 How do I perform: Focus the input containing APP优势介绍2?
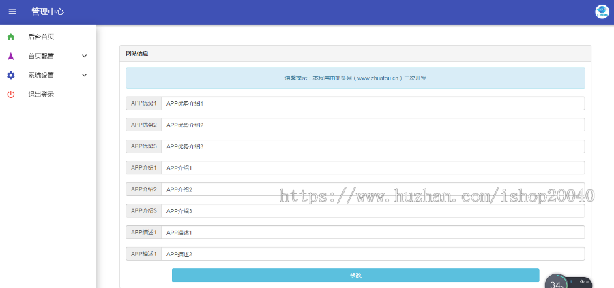372,125
